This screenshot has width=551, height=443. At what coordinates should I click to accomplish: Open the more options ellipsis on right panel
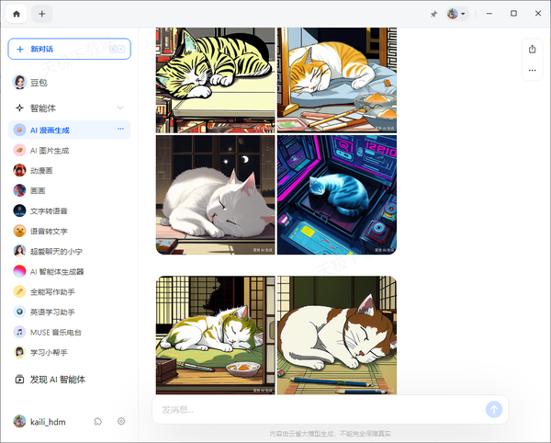point(532,70)
